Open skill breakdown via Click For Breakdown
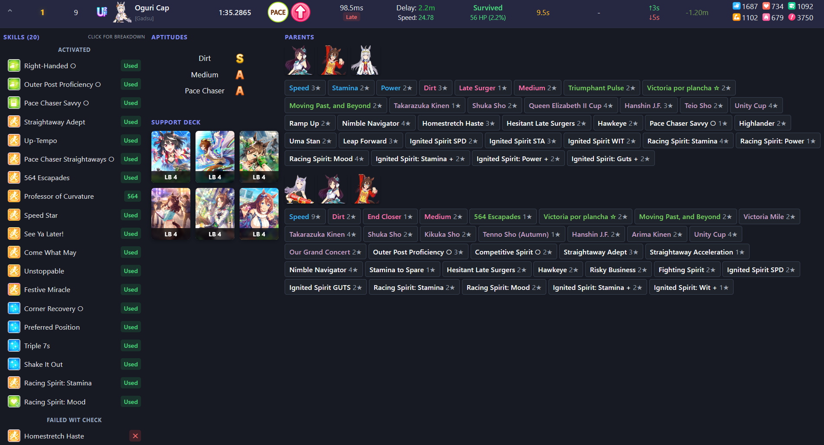This screenshot has width=824, height=445. pos(116,37)
